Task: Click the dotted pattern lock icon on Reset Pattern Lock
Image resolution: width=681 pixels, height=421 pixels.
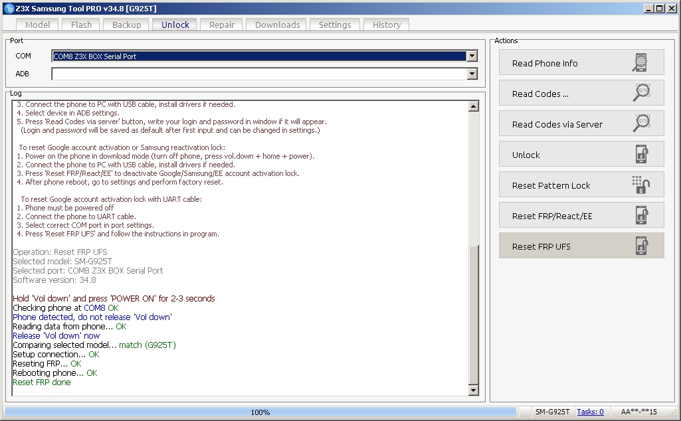Action: pos(640,185)
